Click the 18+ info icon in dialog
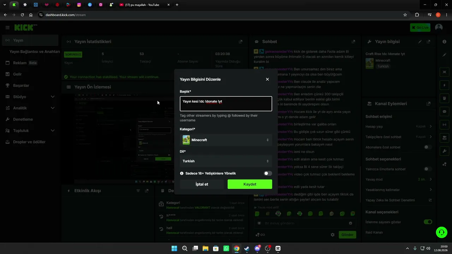This screenshot has width=452, height=254. click(x=182, y=173)
